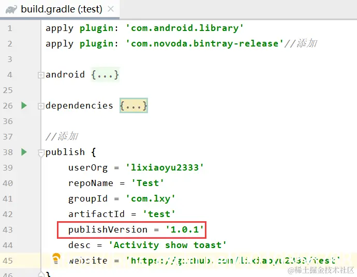Click the dependencies keyword on line 26
This screenshot has height=277, width=357.
coord(79,105)
